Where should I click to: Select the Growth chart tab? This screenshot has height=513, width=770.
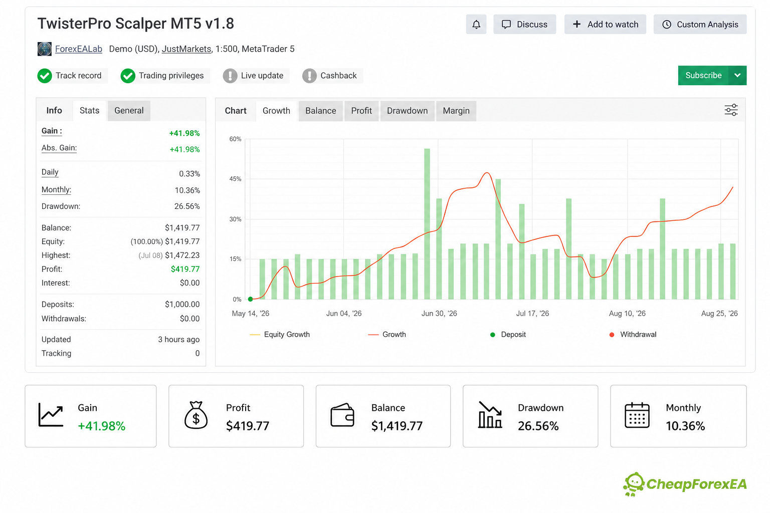click(276, 111)
